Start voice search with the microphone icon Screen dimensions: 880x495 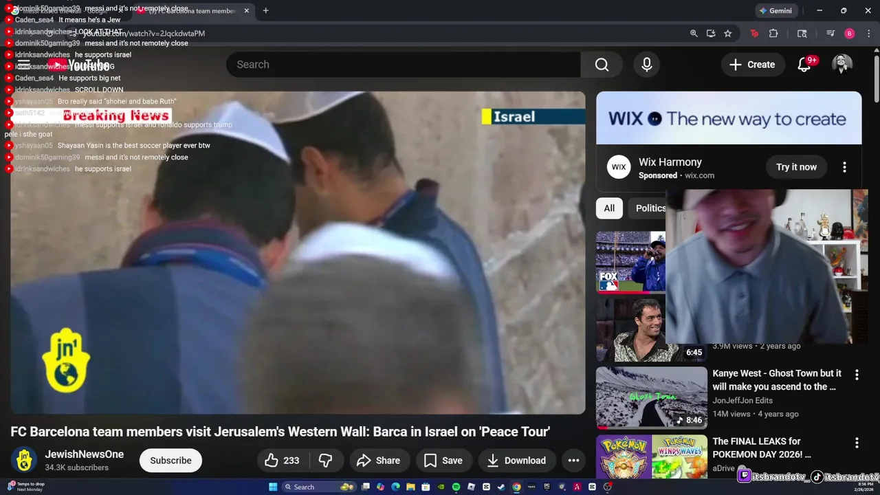click(646, 65)
